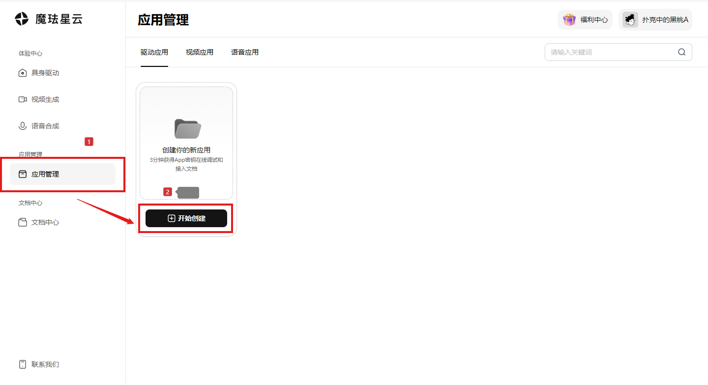Screen dimensions: 708x385
Task: Click the 创建你的新应用 card title
Action: (186, 150)
